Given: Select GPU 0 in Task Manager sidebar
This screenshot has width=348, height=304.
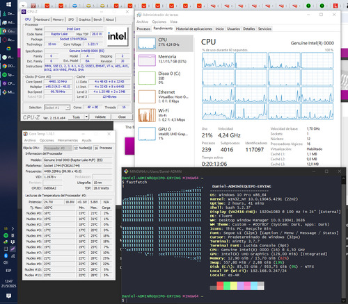Looking at the screenshot, I should [165, 133].
